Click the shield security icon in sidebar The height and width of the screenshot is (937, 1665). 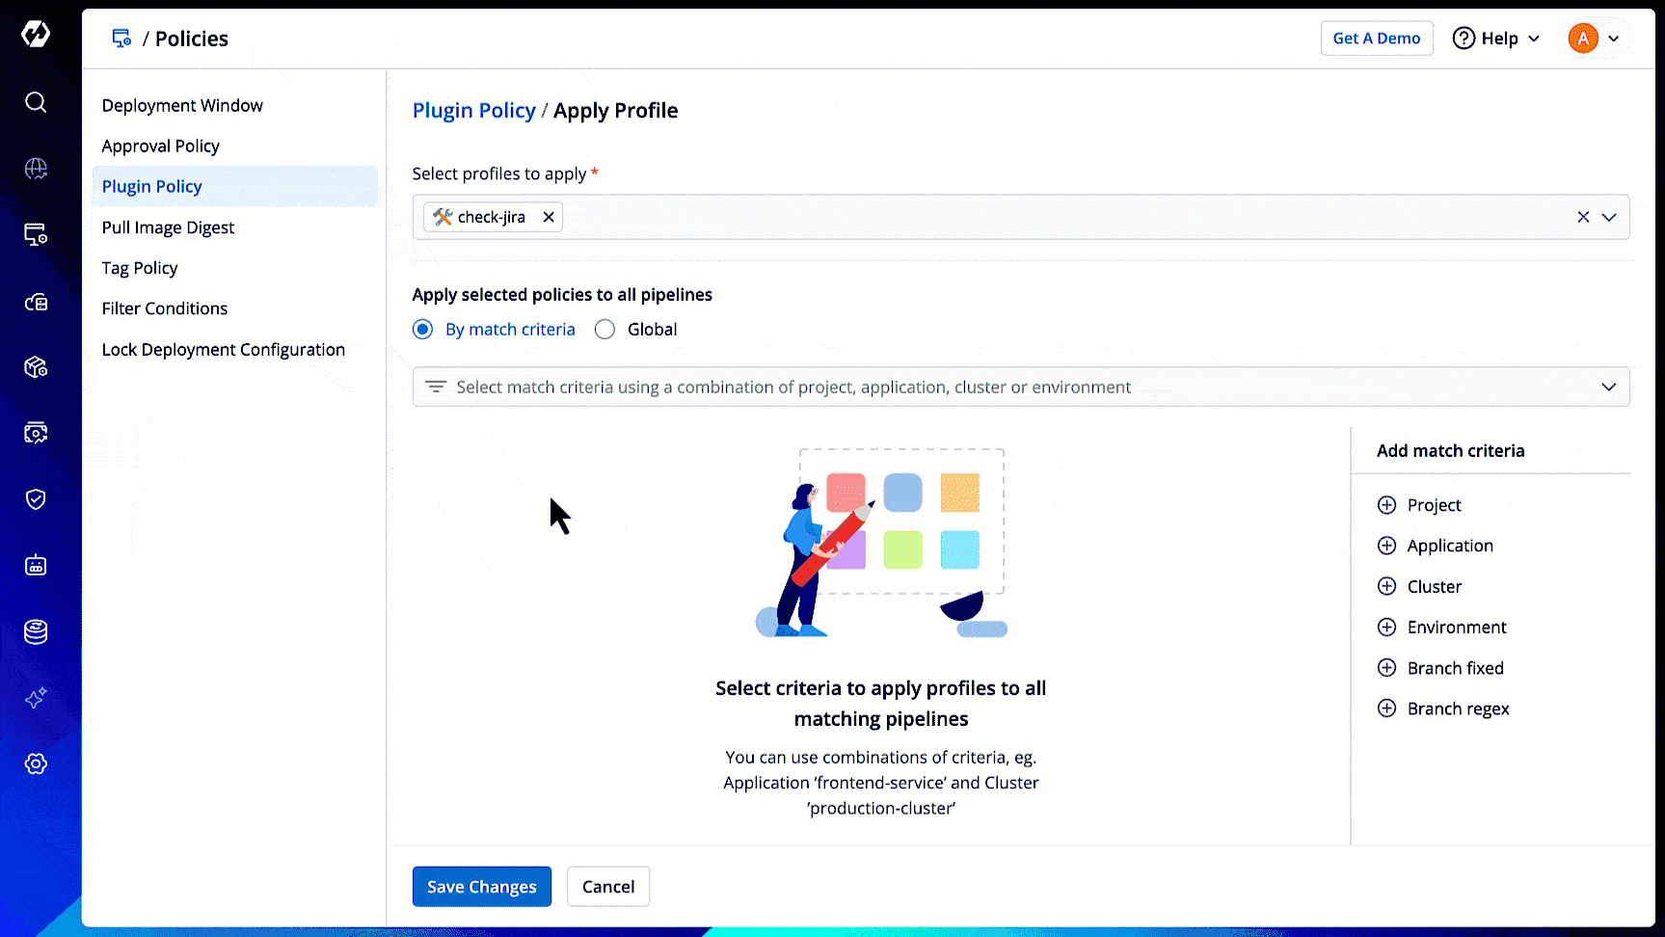click(x=36, y=499)
